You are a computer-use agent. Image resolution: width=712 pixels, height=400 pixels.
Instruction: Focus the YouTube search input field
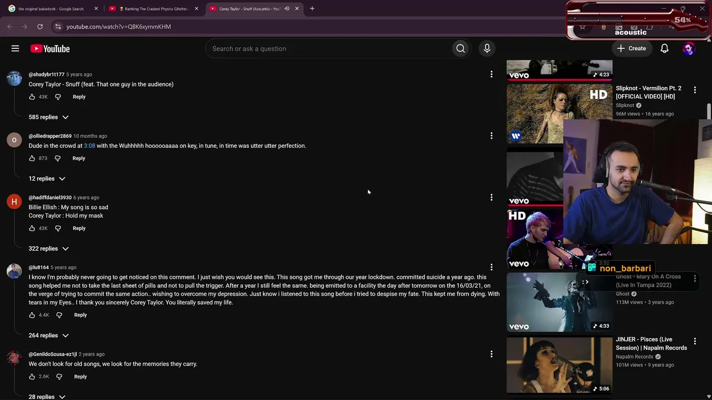coord(328,49)
